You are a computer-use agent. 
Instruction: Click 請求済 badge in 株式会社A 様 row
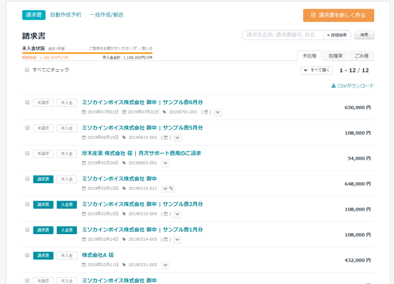coord(43,255)
